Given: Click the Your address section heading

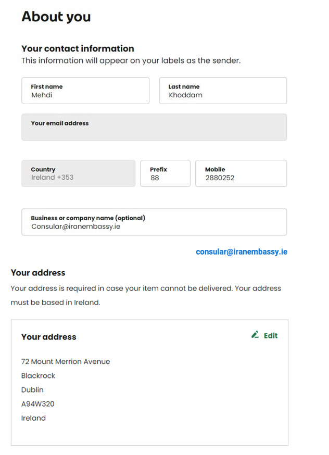Looking at the screenshot, I should pos(38,273).
